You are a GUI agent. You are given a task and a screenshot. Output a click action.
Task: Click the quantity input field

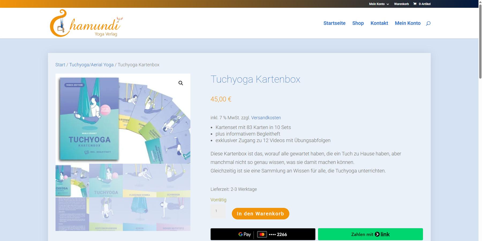218,211
